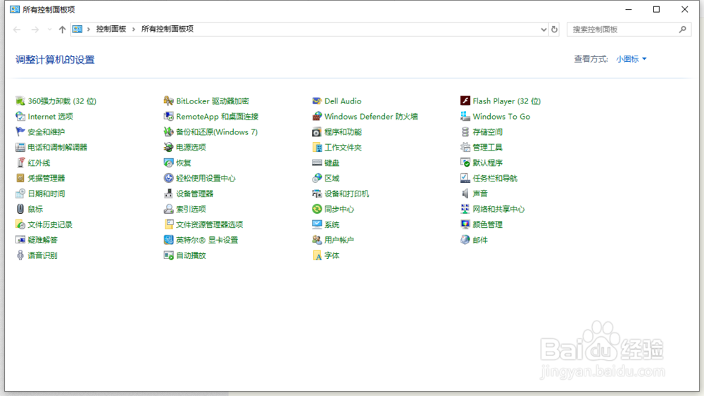The height and width of the screenshot is (396, 704).
Task: Click the 凭据管理器 icon
Action: (20, 178)
